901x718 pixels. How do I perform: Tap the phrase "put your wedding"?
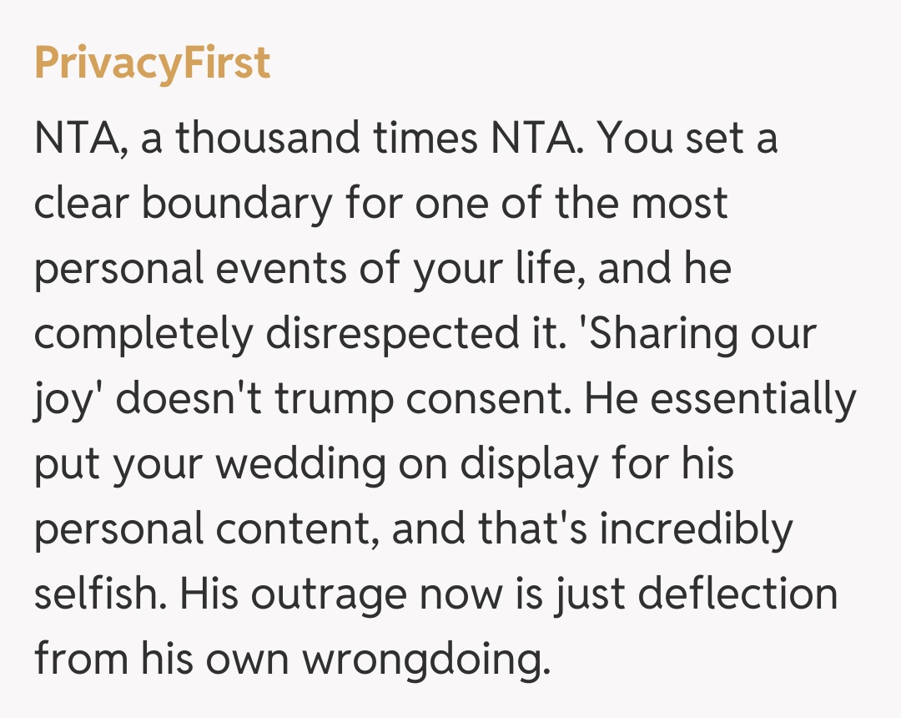point(210,465)
